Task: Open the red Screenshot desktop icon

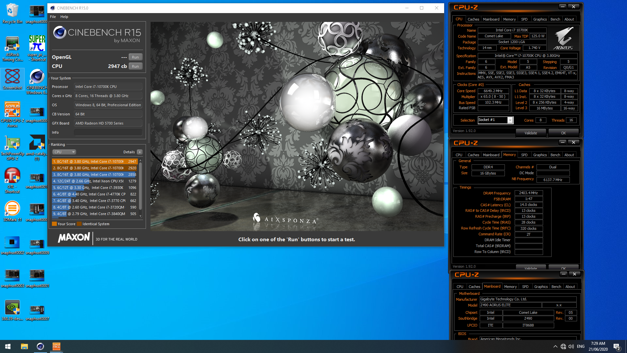Action: [12, 79]
